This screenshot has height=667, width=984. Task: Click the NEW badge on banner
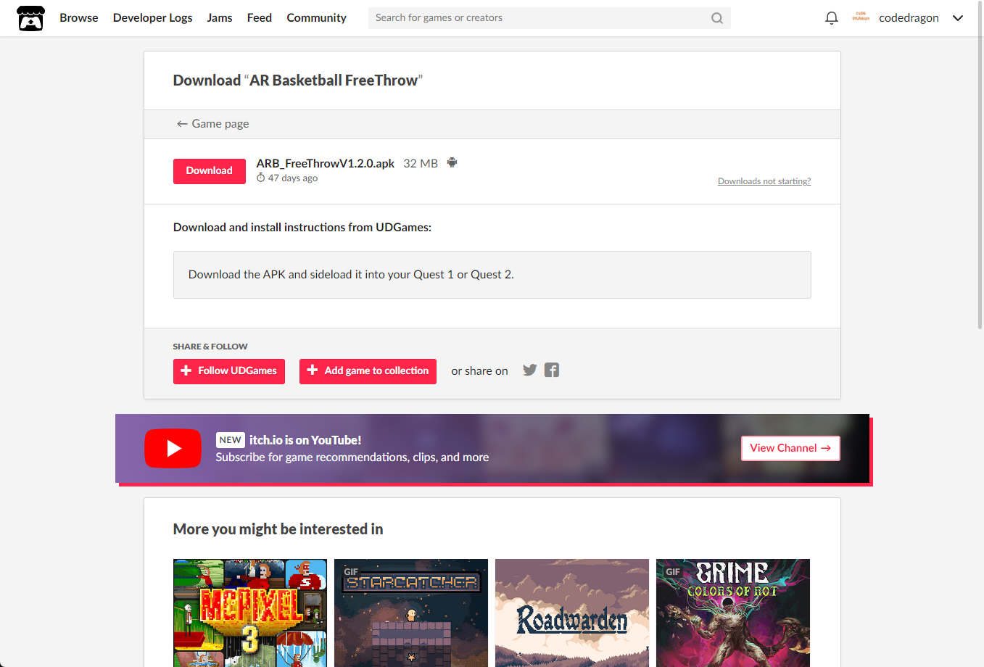(231, 440)
